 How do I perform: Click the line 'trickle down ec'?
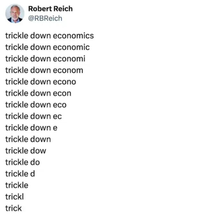click(33, 116)
